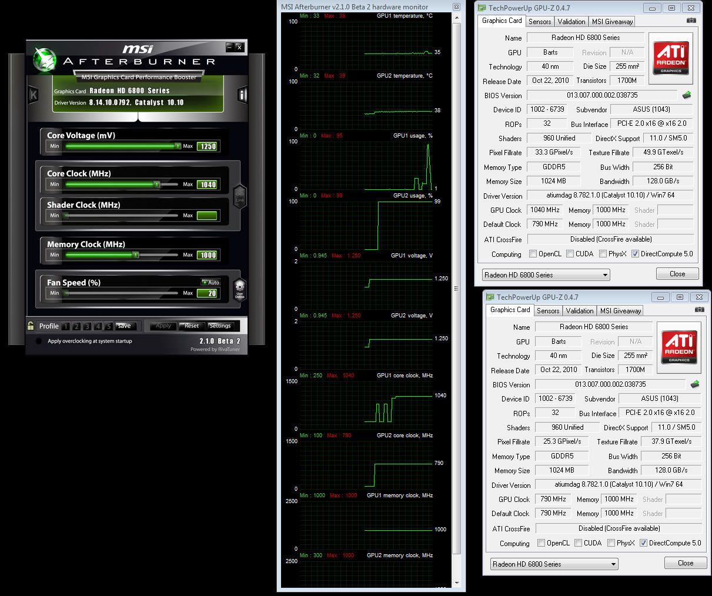Enable Apply overclocking at system startup
This screenshot has height=596, width=712.
coord(39,341)
